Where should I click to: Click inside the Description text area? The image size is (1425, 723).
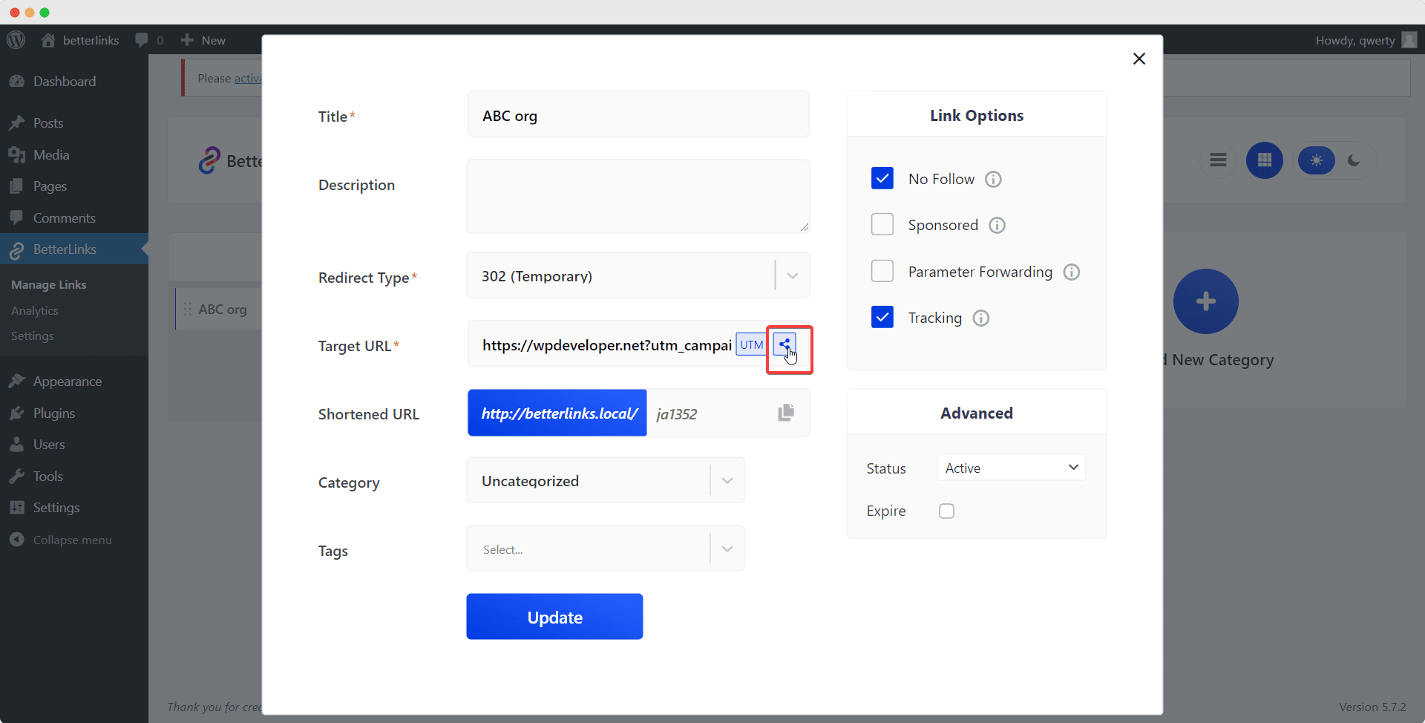point(638,195)
